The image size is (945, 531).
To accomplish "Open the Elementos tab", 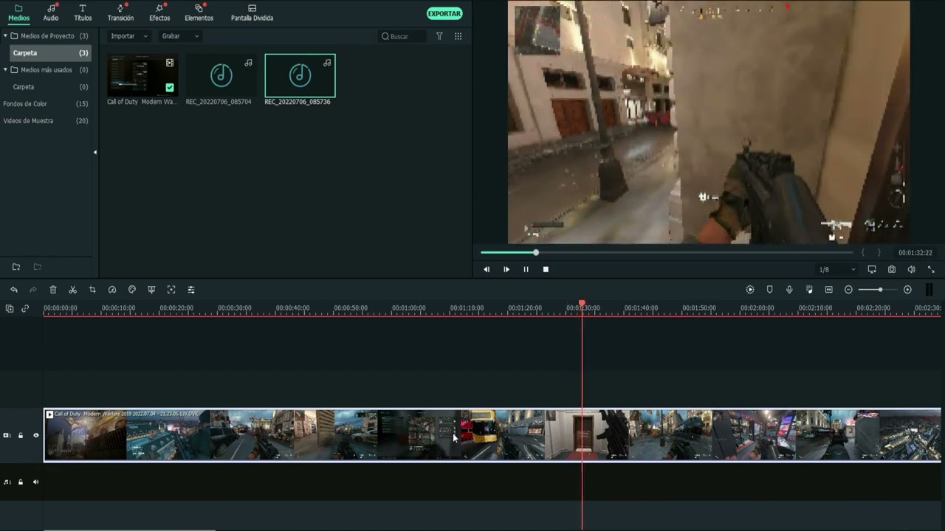I will click(x=199, y=13).
